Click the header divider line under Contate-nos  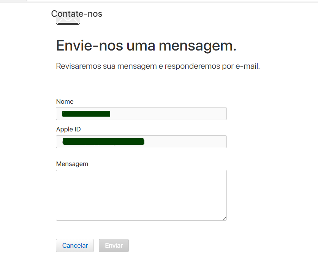coord(159,23)
